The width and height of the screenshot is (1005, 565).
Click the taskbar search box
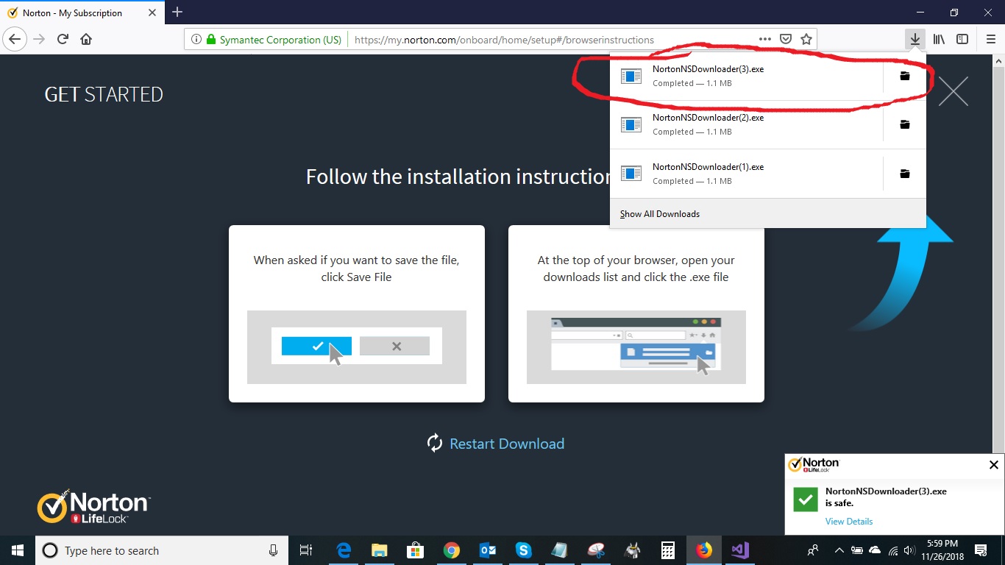162,550
